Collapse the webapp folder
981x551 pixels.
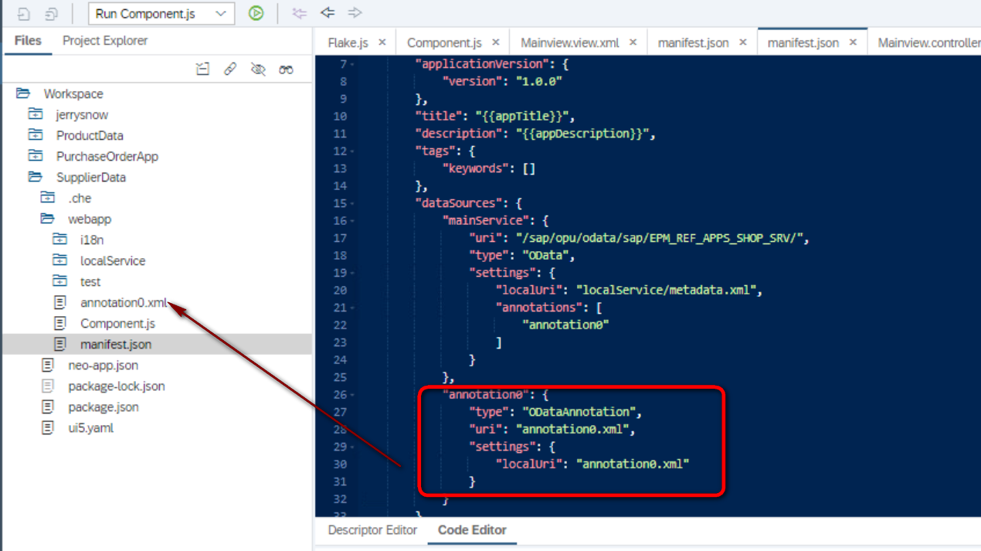[x=48, y=219]
